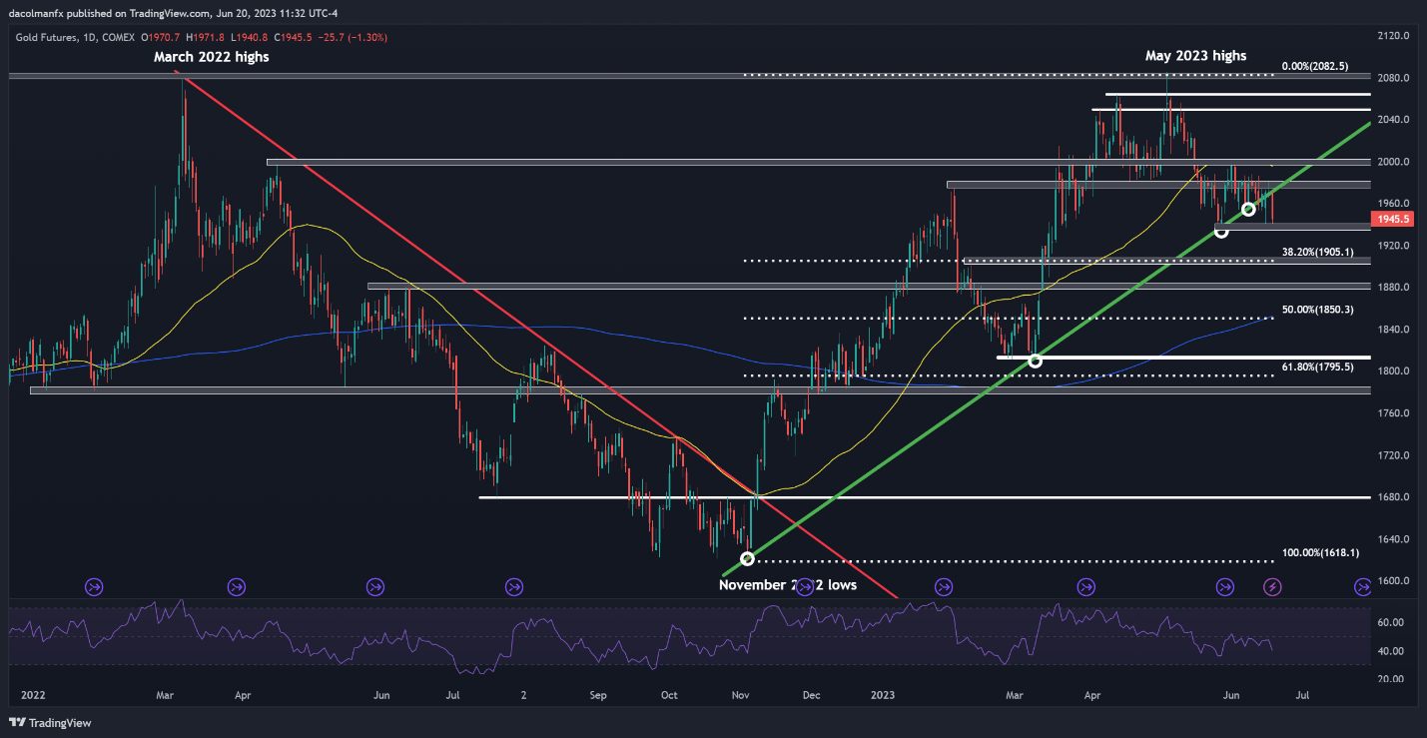Click Fibonacci label 61.80%(1795.5)
This screenshot has height=738, width=1427.
1317,368
